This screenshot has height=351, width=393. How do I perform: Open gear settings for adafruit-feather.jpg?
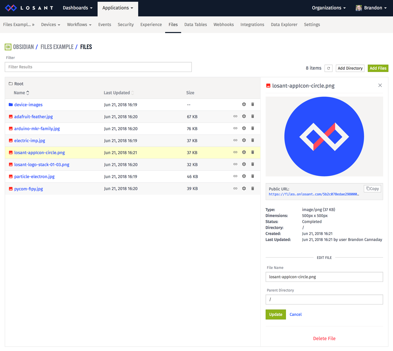244,116
